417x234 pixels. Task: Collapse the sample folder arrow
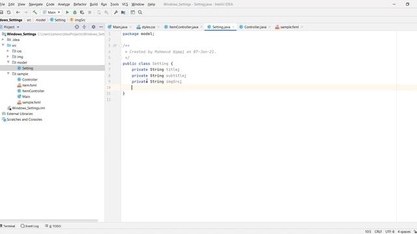(x=8, y=73)
